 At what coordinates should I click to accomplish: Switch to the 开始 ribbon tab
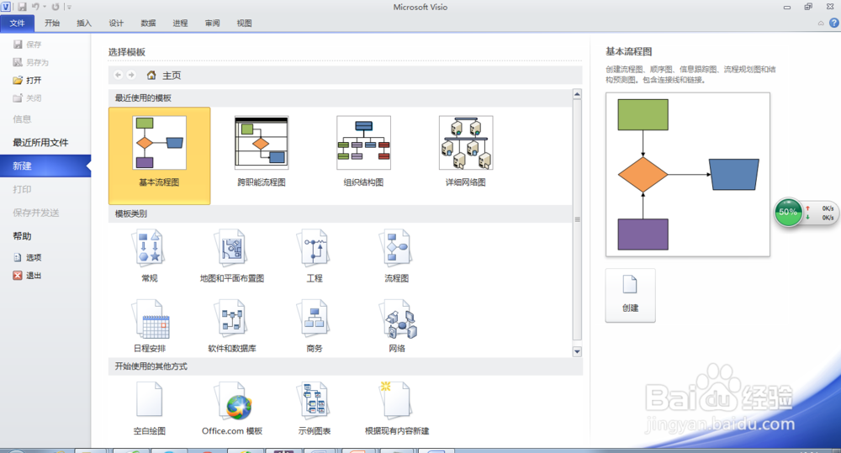point(52,23)
